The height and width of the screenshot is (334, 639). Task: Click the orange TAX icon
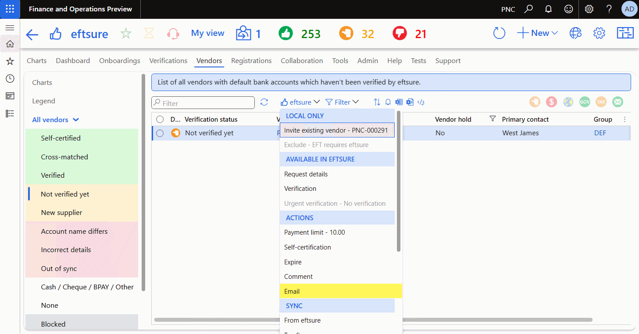601,102
